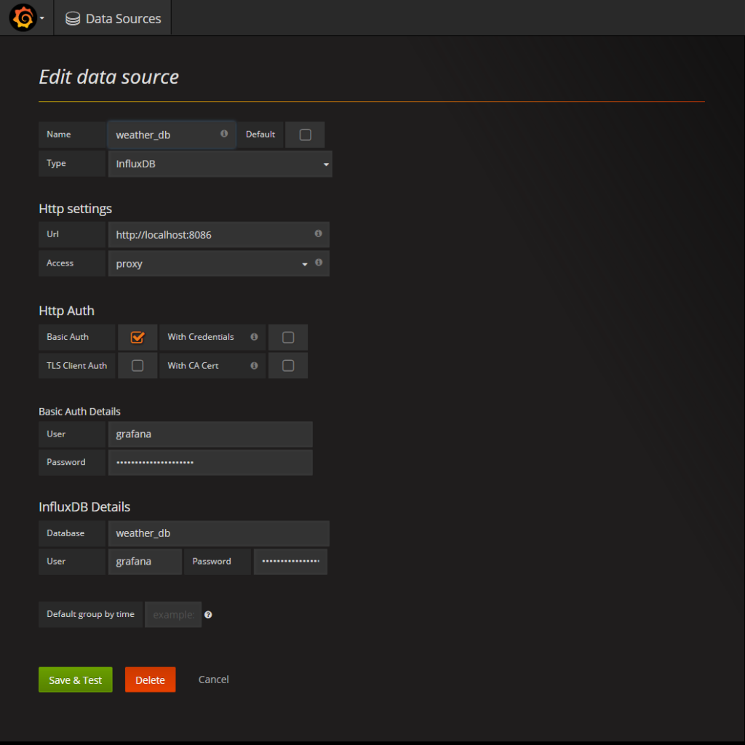Focus the InfluxDB Details User field
The image size is (745, 745).
pos(145,562)
